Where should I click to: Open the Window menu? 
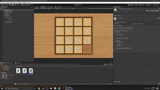[25, 3]
